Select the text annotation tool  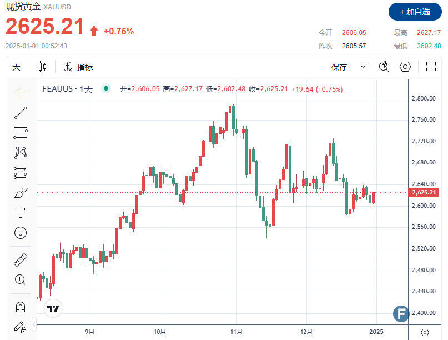point(21,213)
